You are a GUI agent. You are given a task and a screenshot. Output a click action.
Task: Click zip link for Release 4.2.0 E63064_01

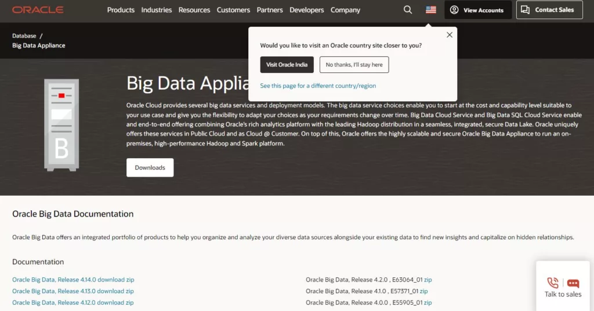(x=428, y=280)
